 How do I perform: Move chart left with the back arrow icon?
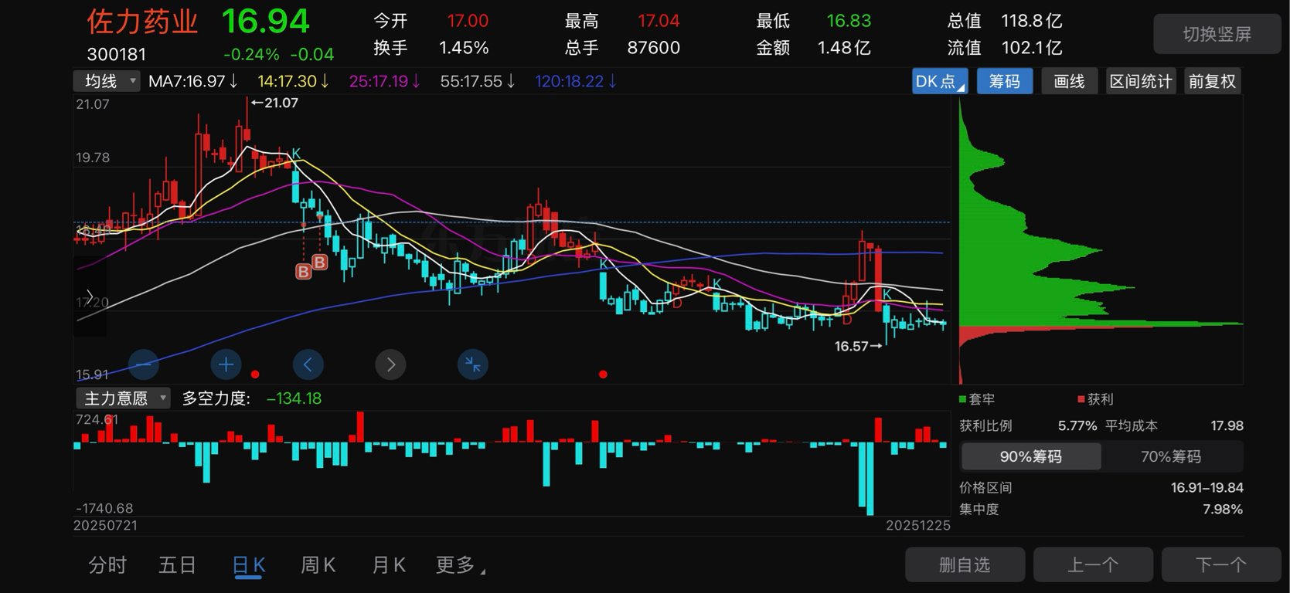(308, 364)
